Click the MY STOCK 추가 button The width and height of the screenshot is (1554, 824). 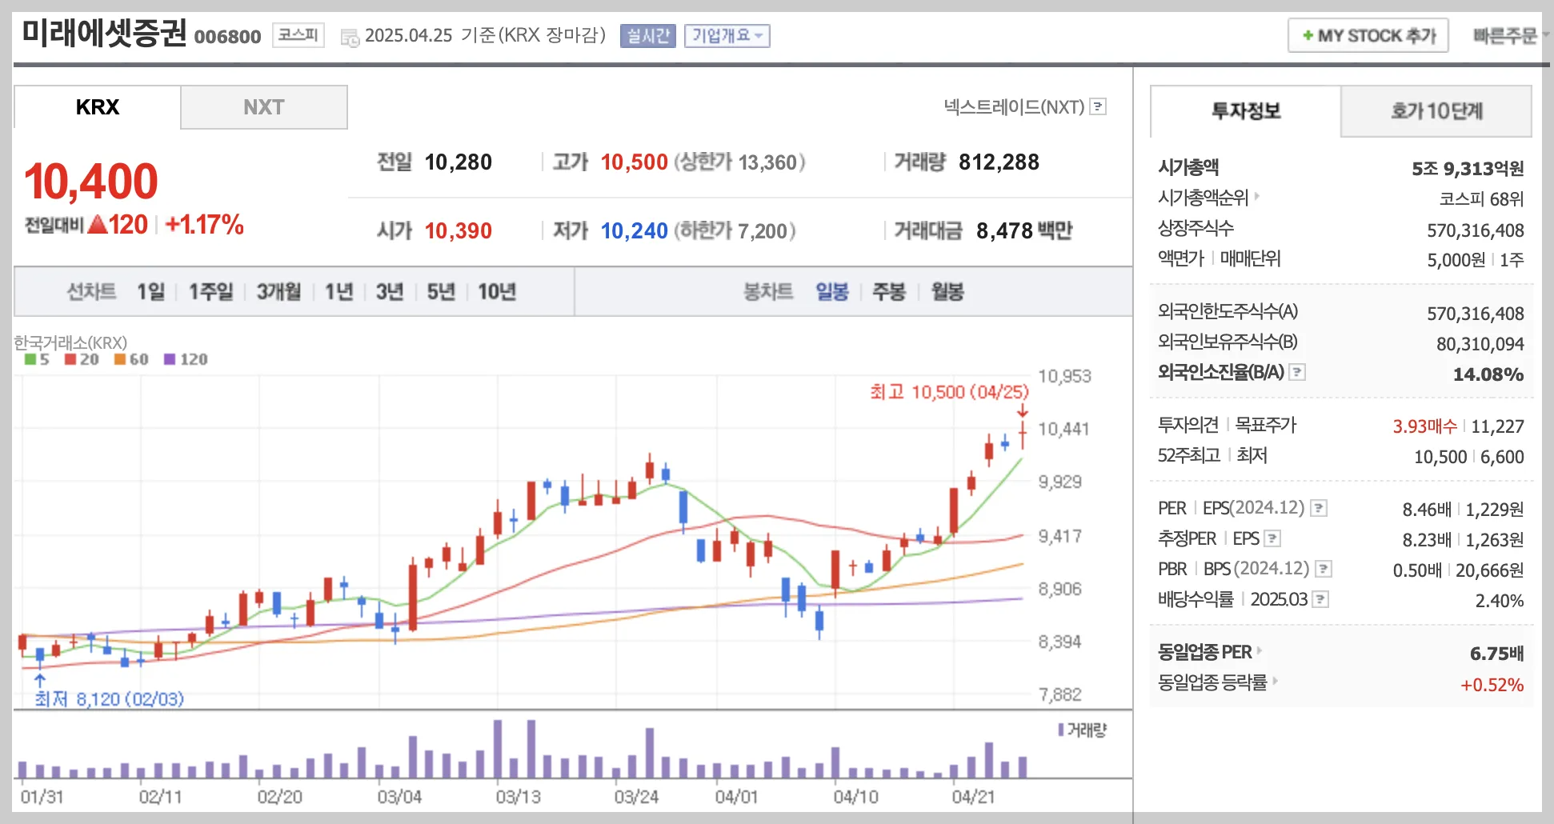point(1368,36)
